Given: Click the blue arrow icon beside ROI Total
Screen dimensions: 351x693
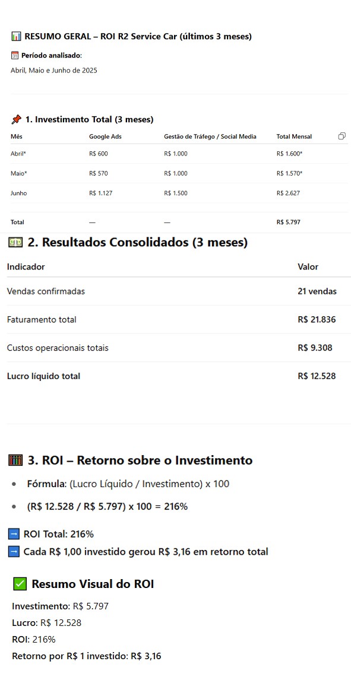Looking at the screenshot, I should tap(14, 534).
